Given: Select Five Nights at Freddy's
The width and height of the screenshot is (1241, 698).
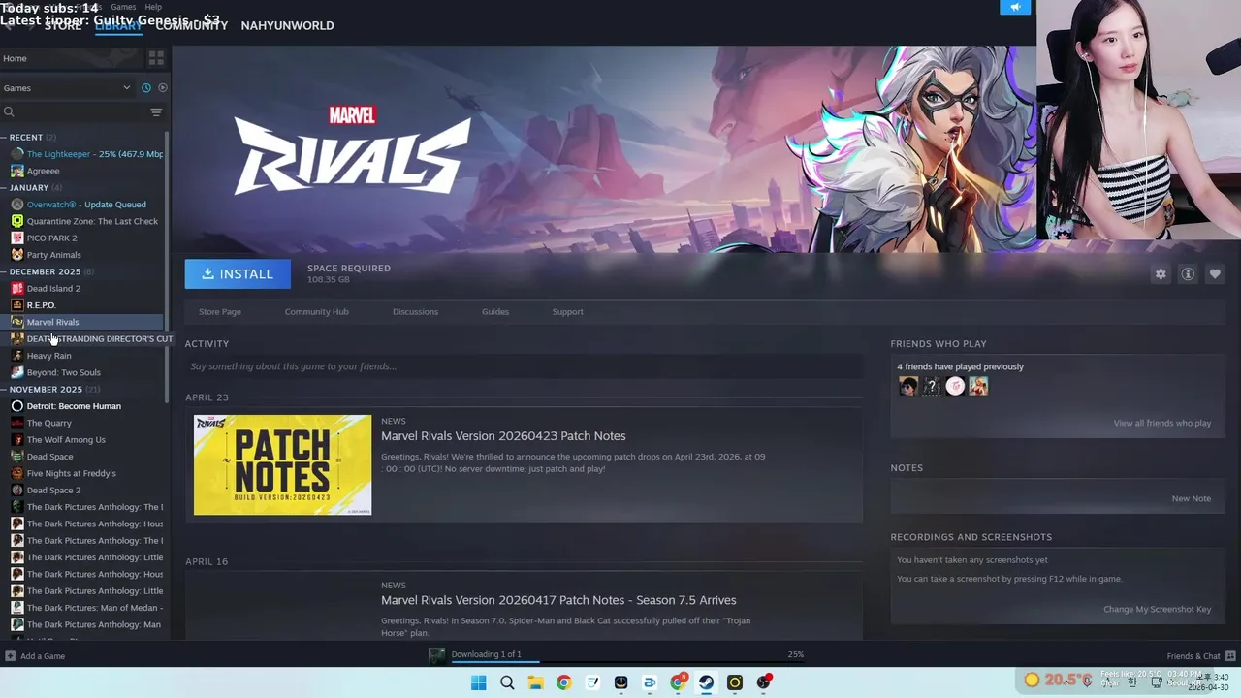Looking at the screenshot, I should point(71,473).
